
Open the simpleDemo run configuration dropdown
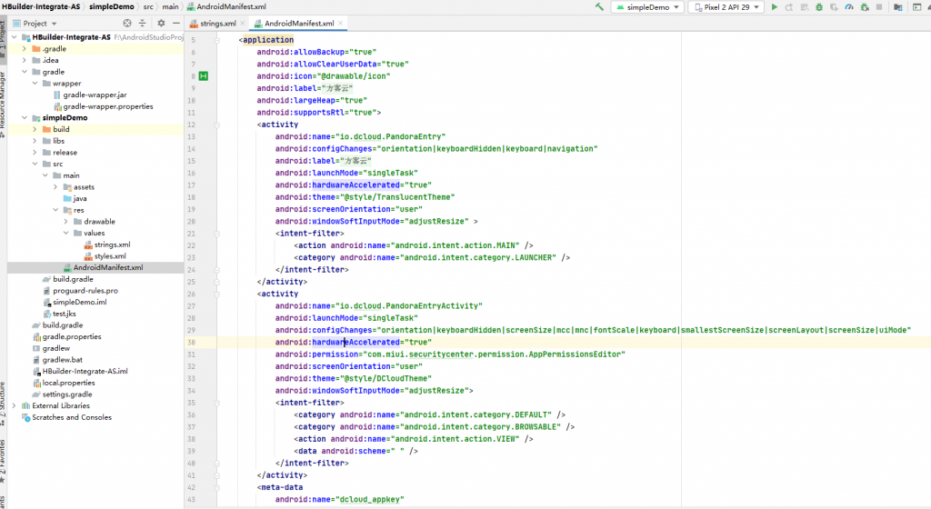[647, 7]
